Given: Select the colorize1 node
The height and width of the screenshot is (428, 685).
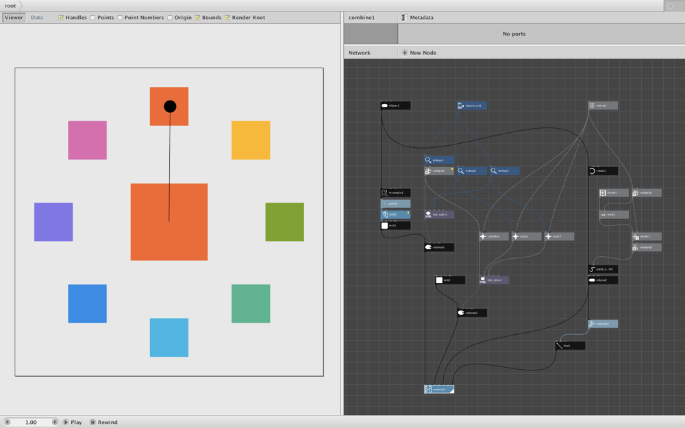Looking at the screenshot, I should point(439,247).
